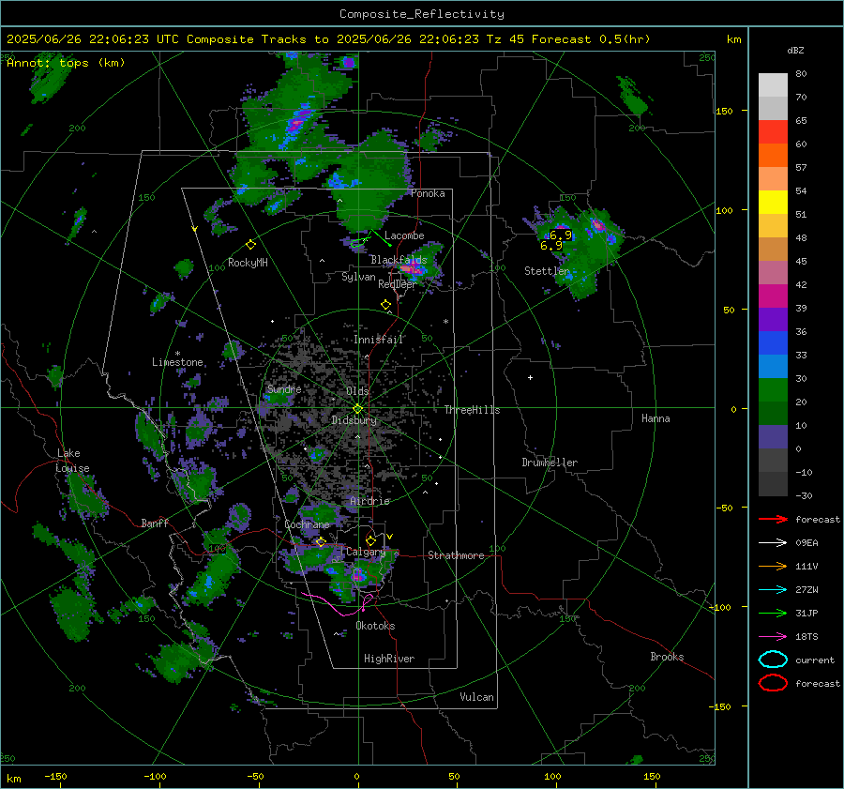Click the 31JP legend label

(x=806, y=613)
